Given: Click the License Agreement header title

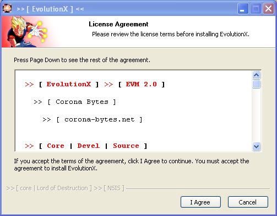Looking at the screenshot, I should 118,24.
